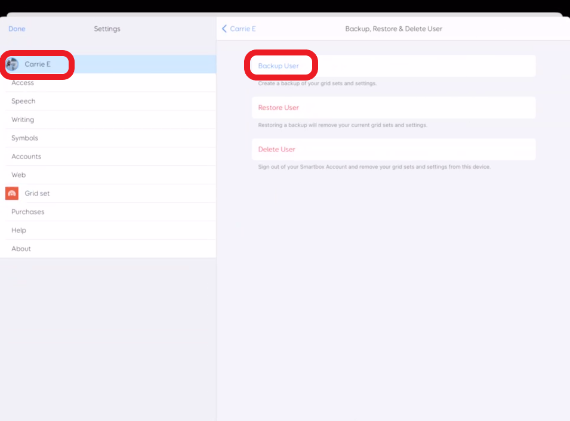Tap Delete User option
Viewport: 570px width, 421px height.
point(394,149)
